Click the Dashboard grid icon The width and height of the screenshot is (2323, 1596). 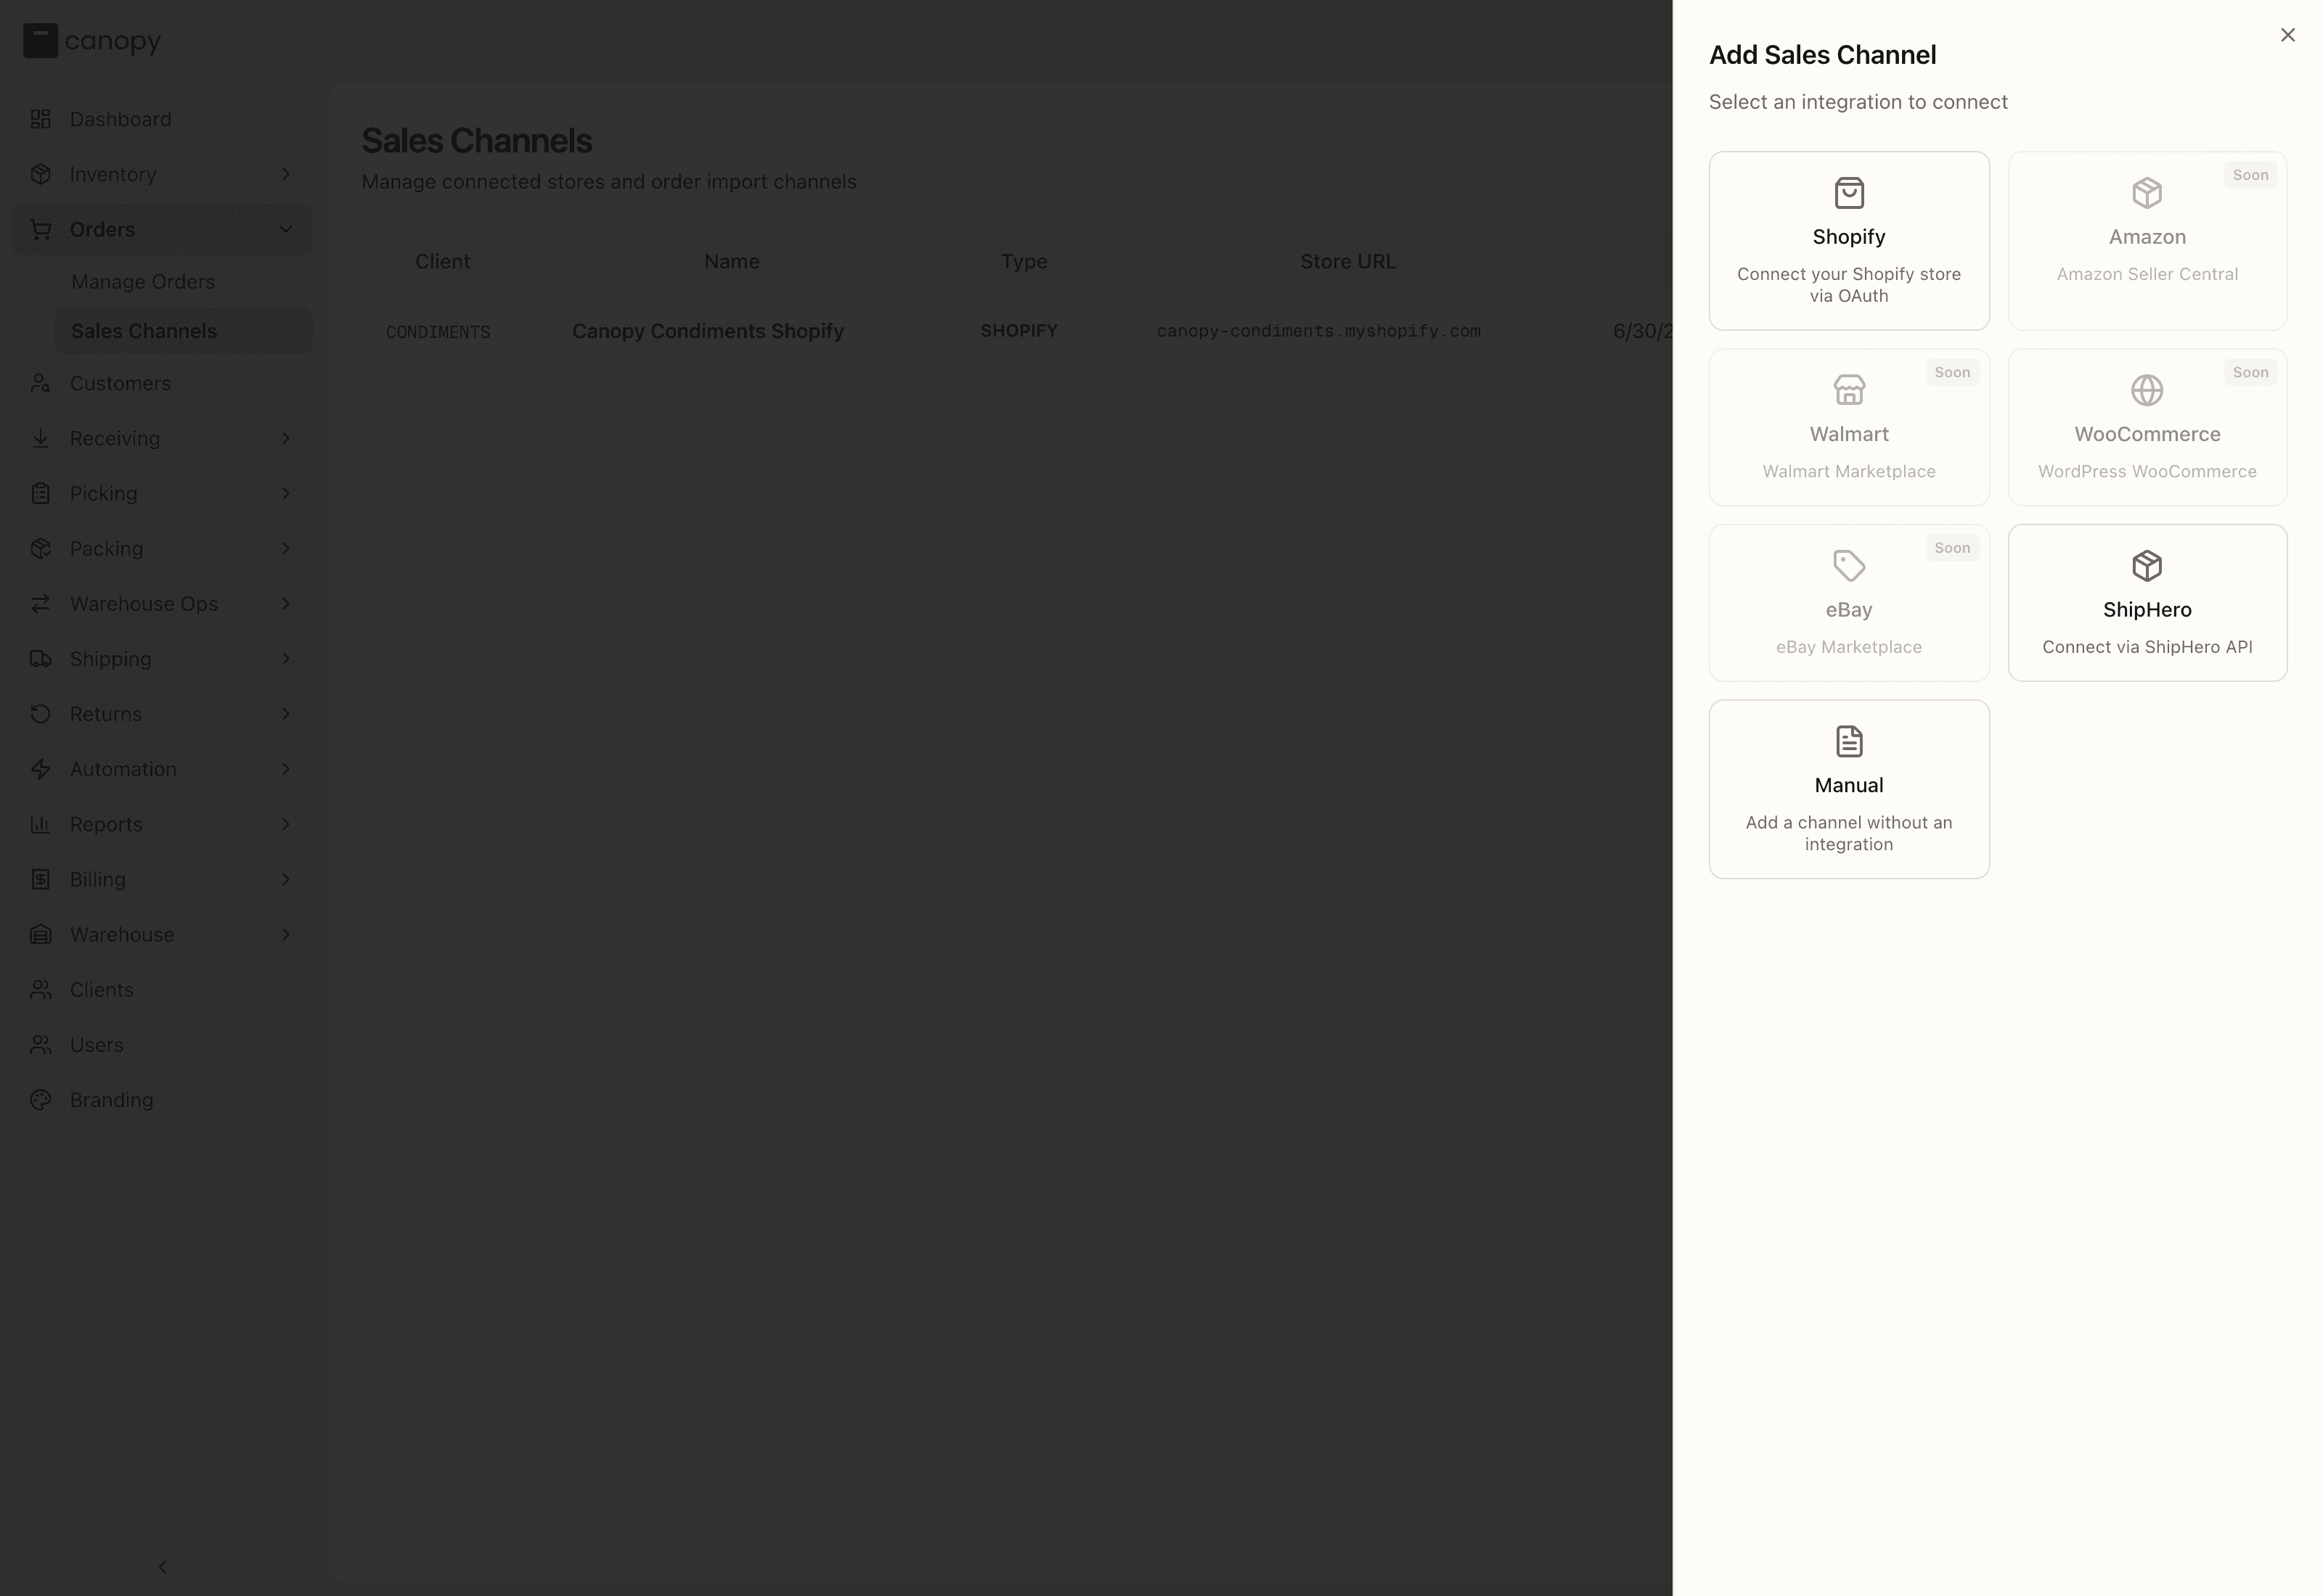(x=40, y=119)
